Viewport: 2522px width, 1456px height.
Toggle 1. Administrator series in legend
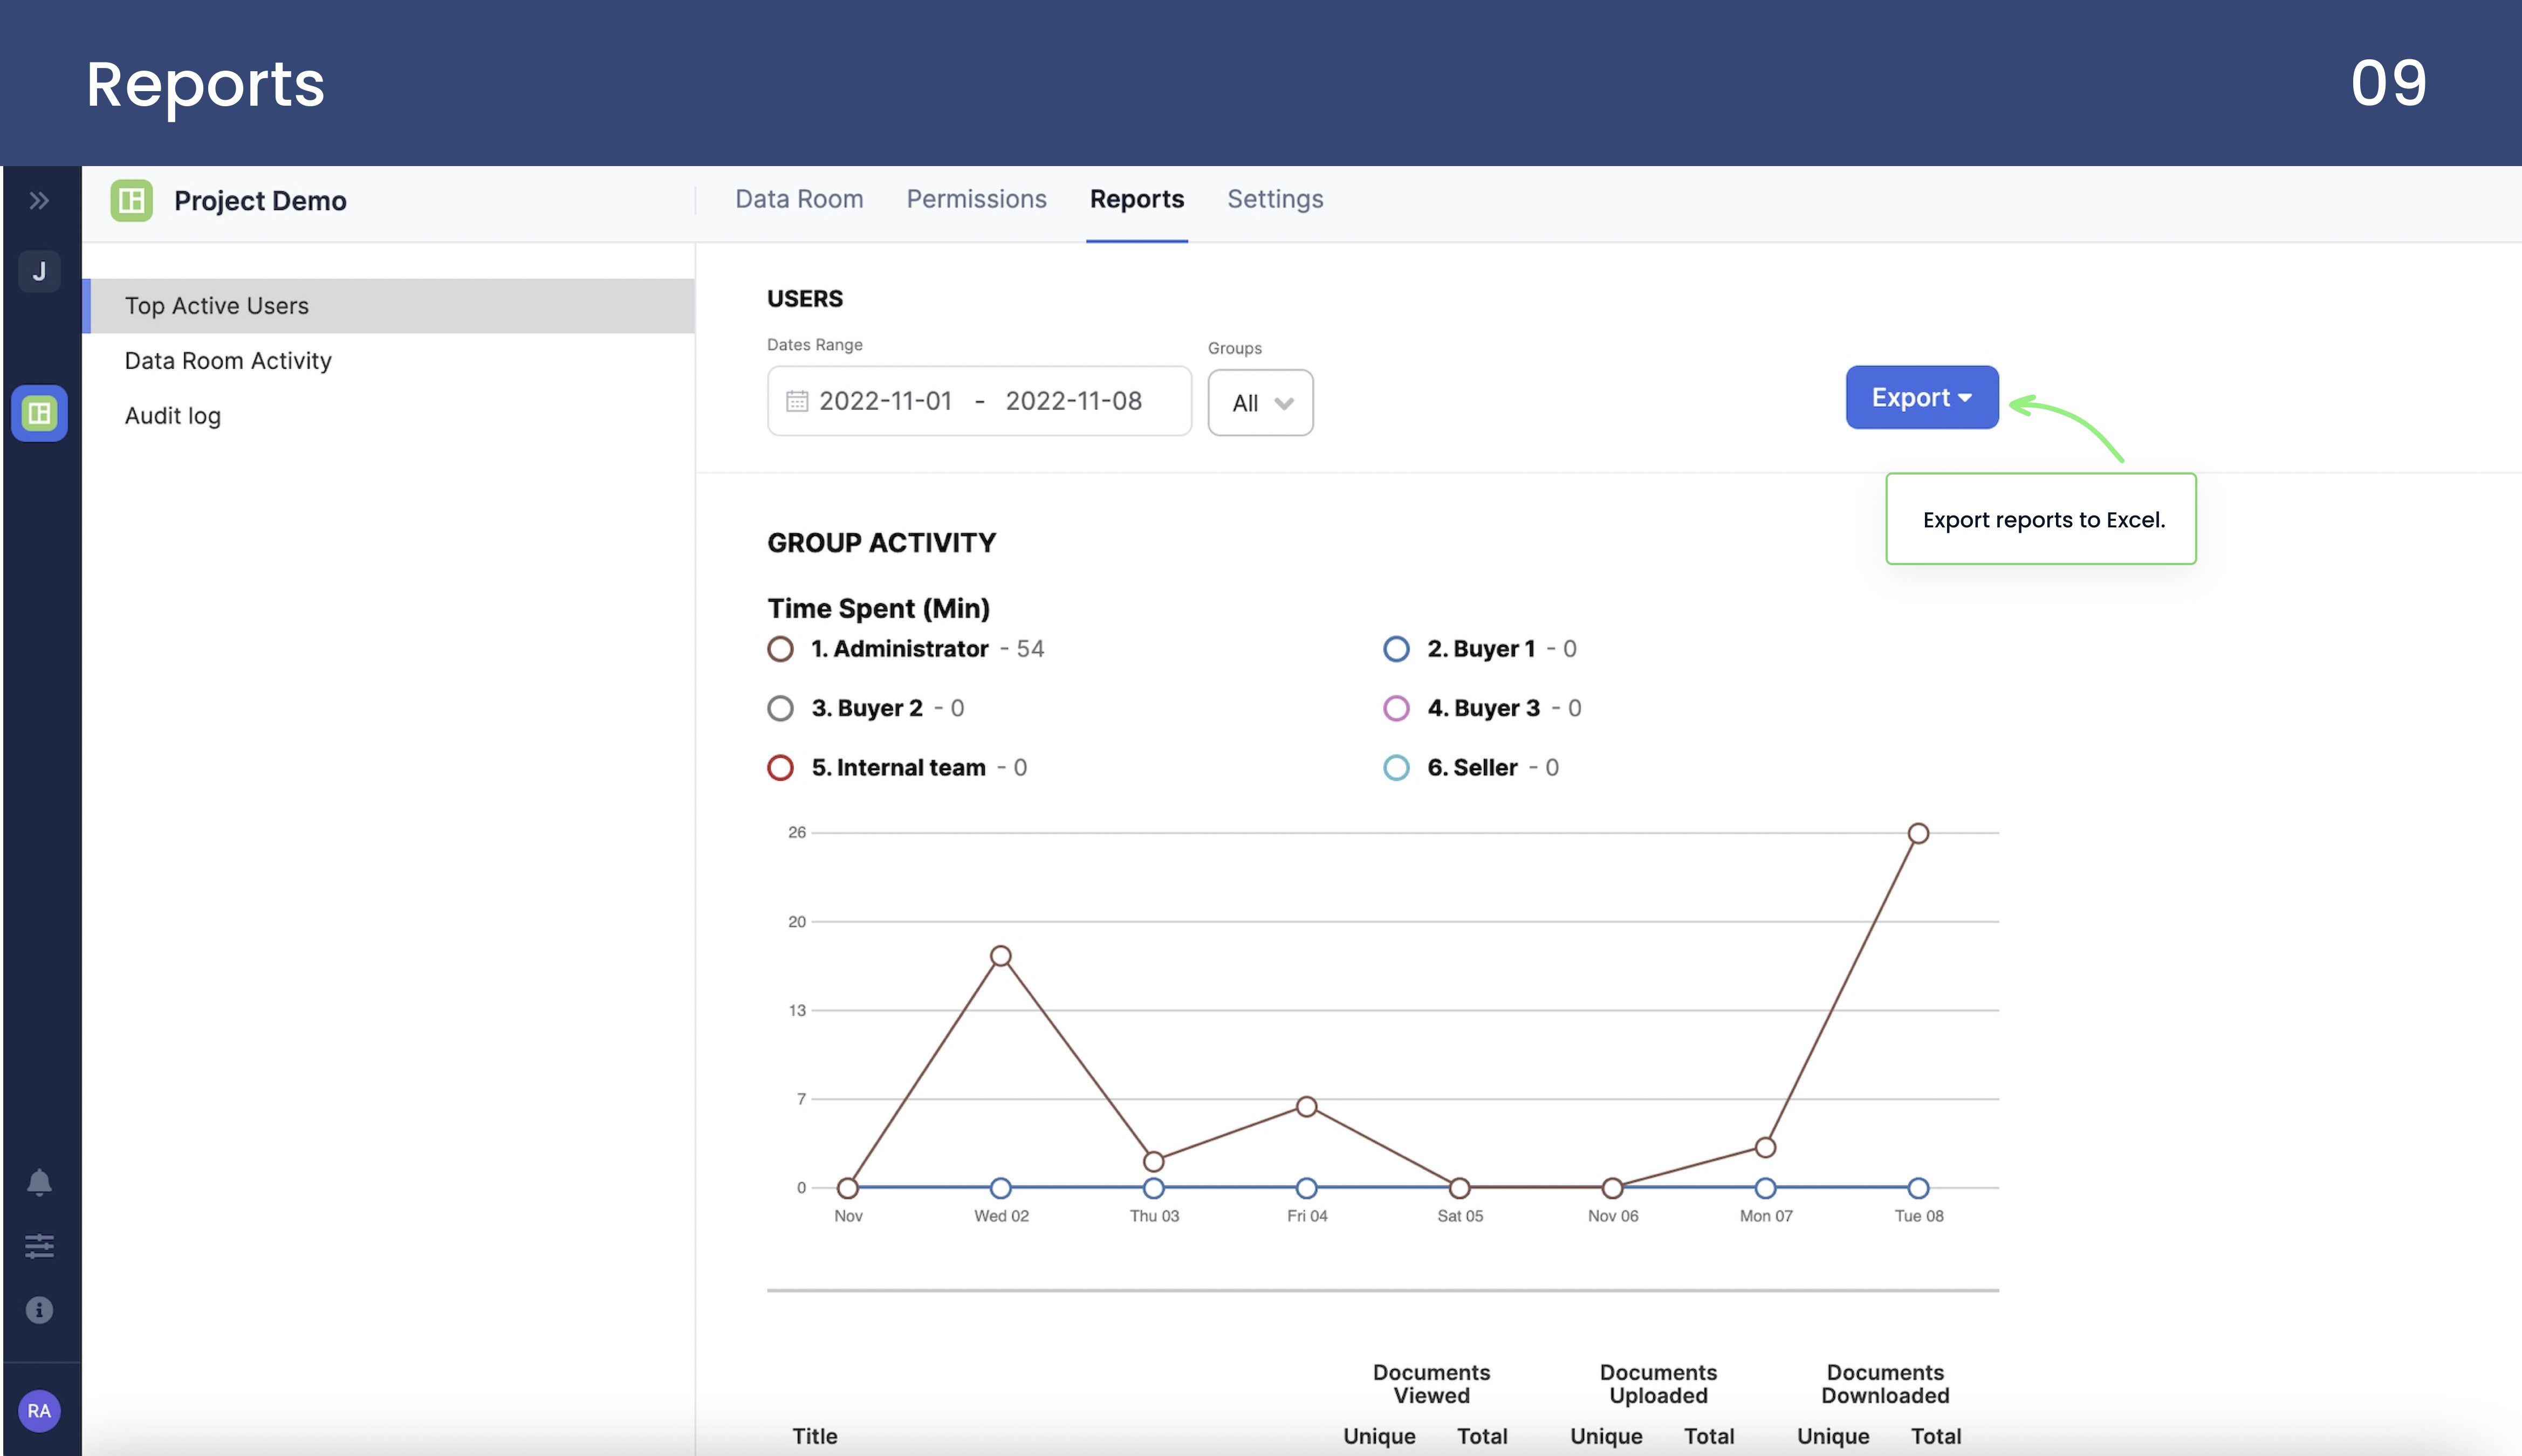(x=905, y=649)
